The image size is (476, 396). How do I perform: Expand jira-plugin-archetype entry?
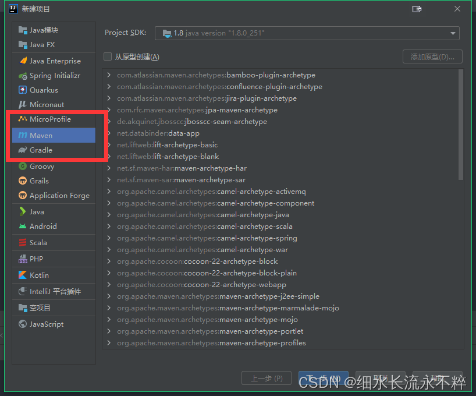tap(109, 98)
